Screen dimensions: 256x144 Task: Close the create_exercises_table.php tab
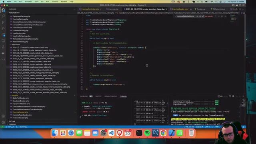(166, 9)
